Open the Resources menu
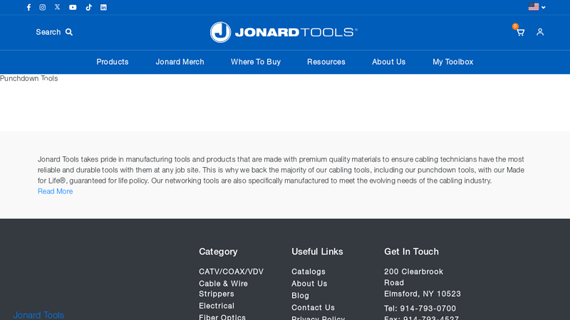570x320 pixels. tap(326, 62)
